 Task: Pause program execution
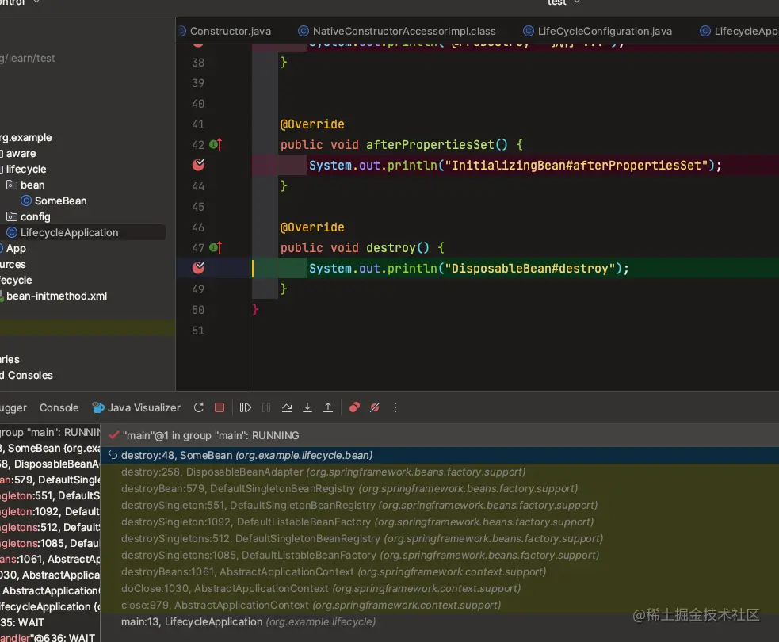tap(266, 407)
